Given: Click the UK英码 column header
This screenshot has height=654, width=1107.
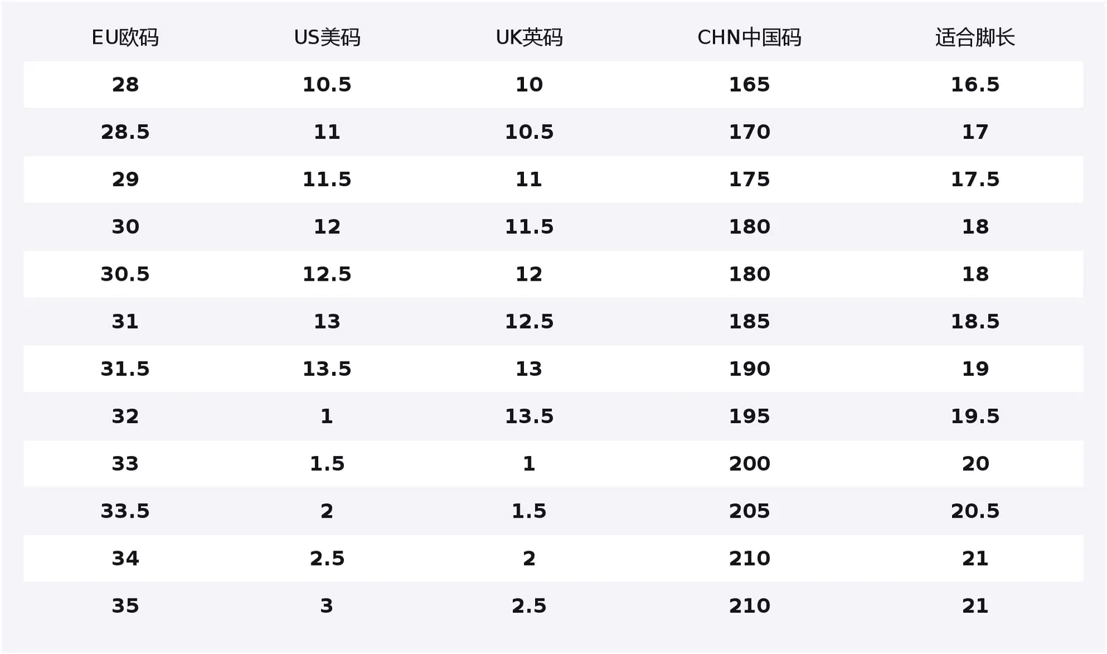Looking at the screenshot, I should (x=529, y=38).
